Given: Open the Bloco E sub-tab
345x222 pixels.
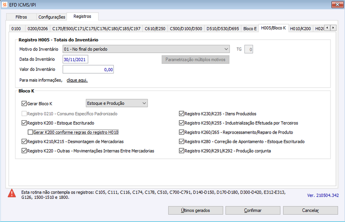Looking at the screenshot, I should tap(250, 28).
